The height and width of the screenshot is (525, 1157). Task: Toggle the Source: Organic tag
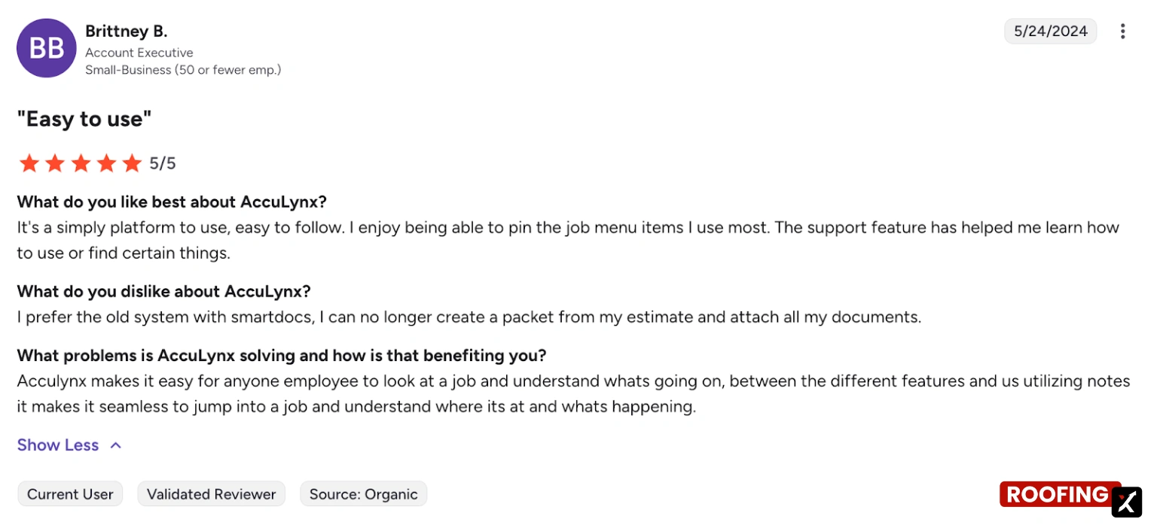click(x=363, y=493)
